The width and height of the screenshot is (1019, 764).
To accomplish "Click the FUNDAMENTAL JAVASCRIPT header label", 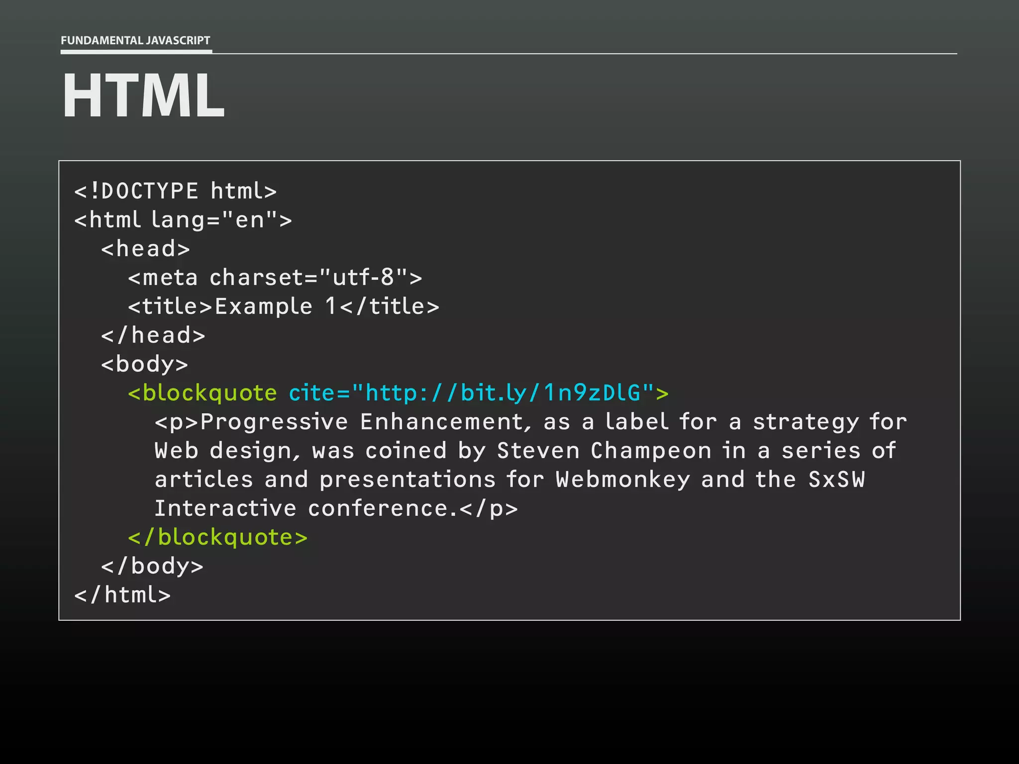I will click(135, 40).
